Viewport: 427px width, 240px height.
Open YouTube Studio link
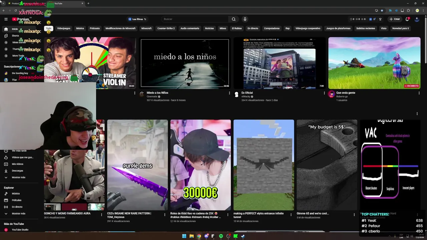20,230
